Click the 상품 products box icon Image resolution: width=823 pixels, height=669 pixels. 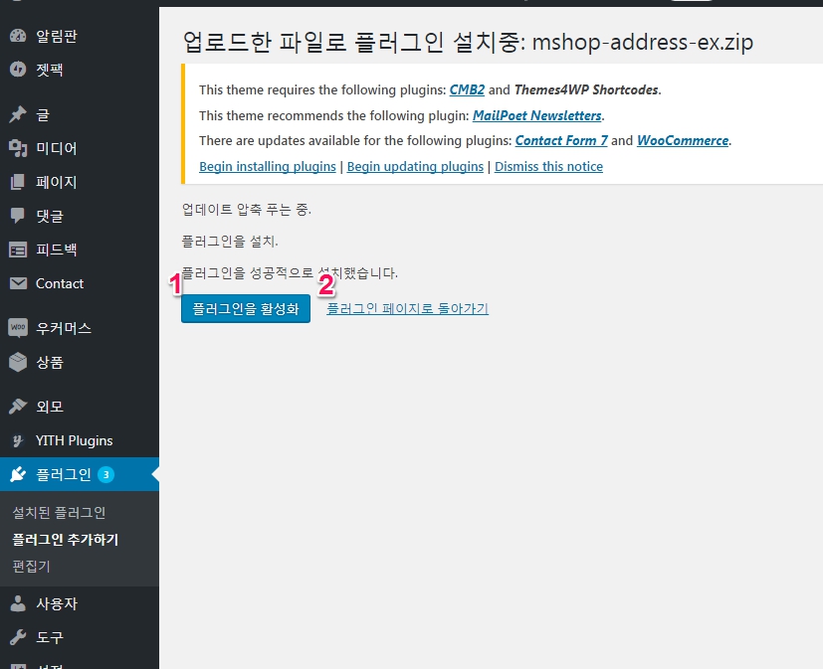[18, 362]
